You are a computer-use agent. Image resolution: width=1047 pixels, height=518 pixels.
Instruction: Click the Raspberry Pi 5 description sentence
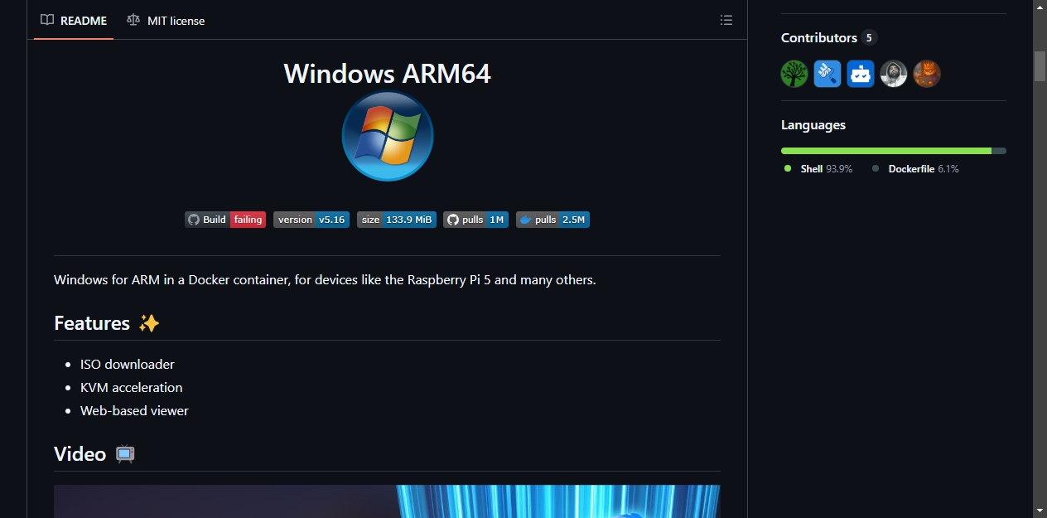[325, 280]
